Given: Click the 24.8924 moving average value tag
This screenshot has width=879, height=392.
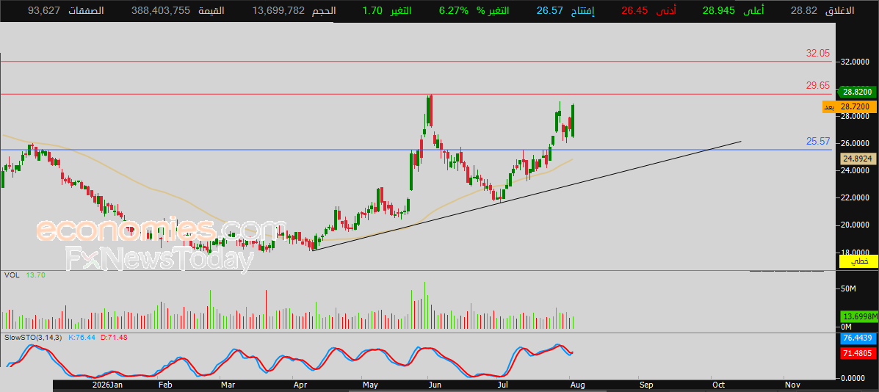Looking at the screenshot, I should [x=858, y=159].
